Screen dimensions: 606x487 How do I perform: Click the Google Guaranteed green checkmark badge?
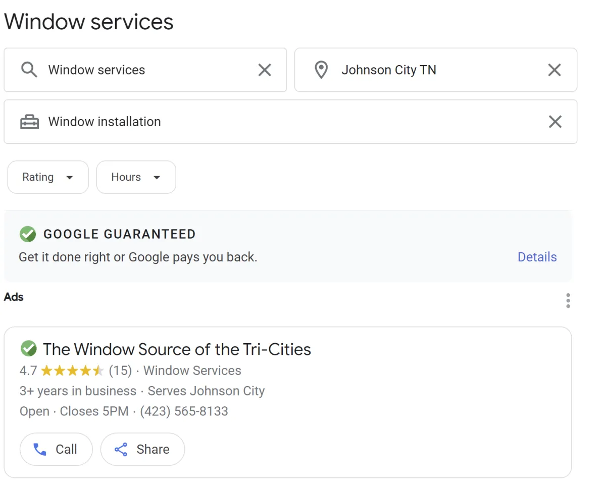click(x=28, y=234)
